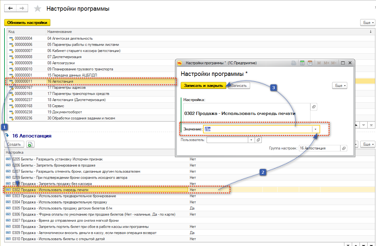Click the forward navigation arrow

click(x=22, y=8)
